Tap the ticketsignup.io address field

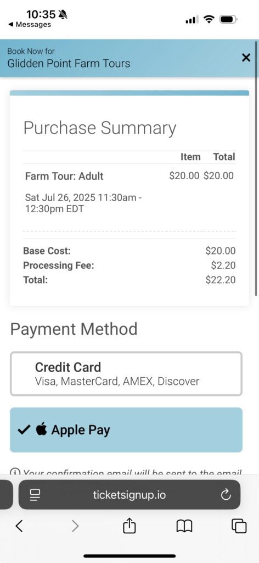click(x=129, y=495)
